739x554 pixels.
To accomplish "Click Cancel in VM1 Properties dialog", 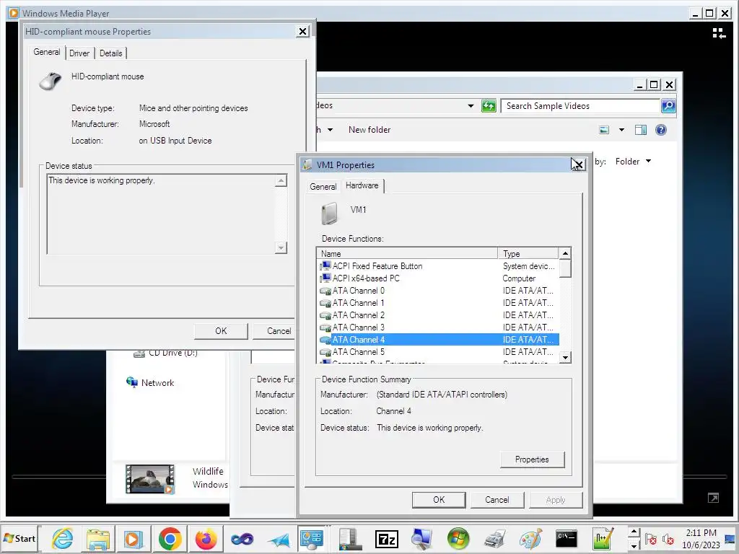I will point(497,500).
